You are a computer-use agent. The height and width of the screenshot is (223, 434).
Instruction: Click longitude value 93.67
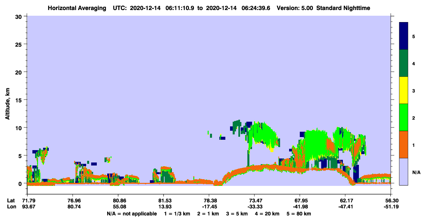pos(27,207)
